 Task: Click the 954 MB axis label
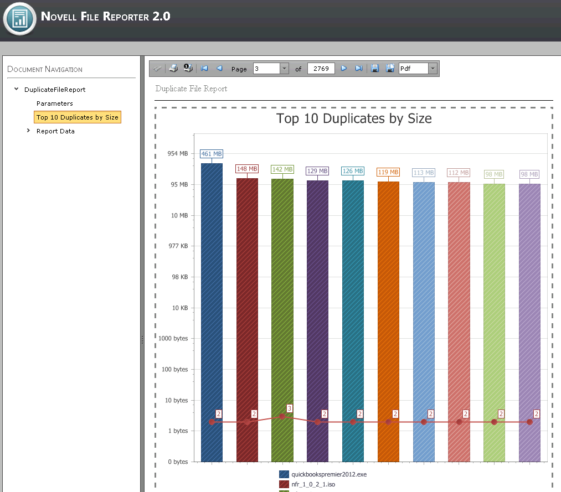178,153
